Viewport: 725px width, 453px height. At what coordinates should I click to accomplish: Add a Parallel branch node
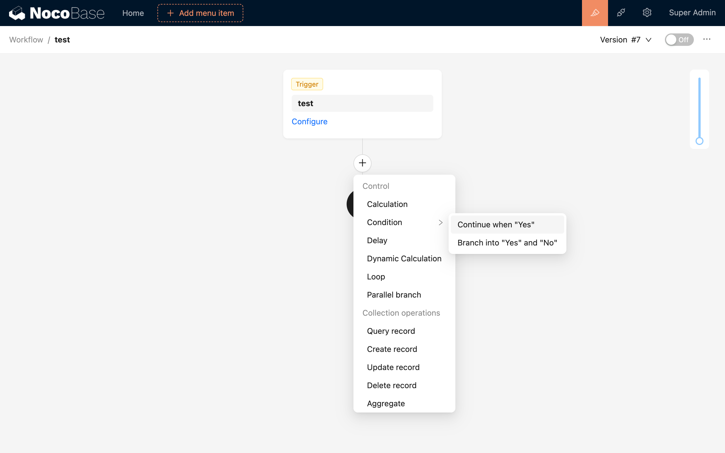click(394, 295)
